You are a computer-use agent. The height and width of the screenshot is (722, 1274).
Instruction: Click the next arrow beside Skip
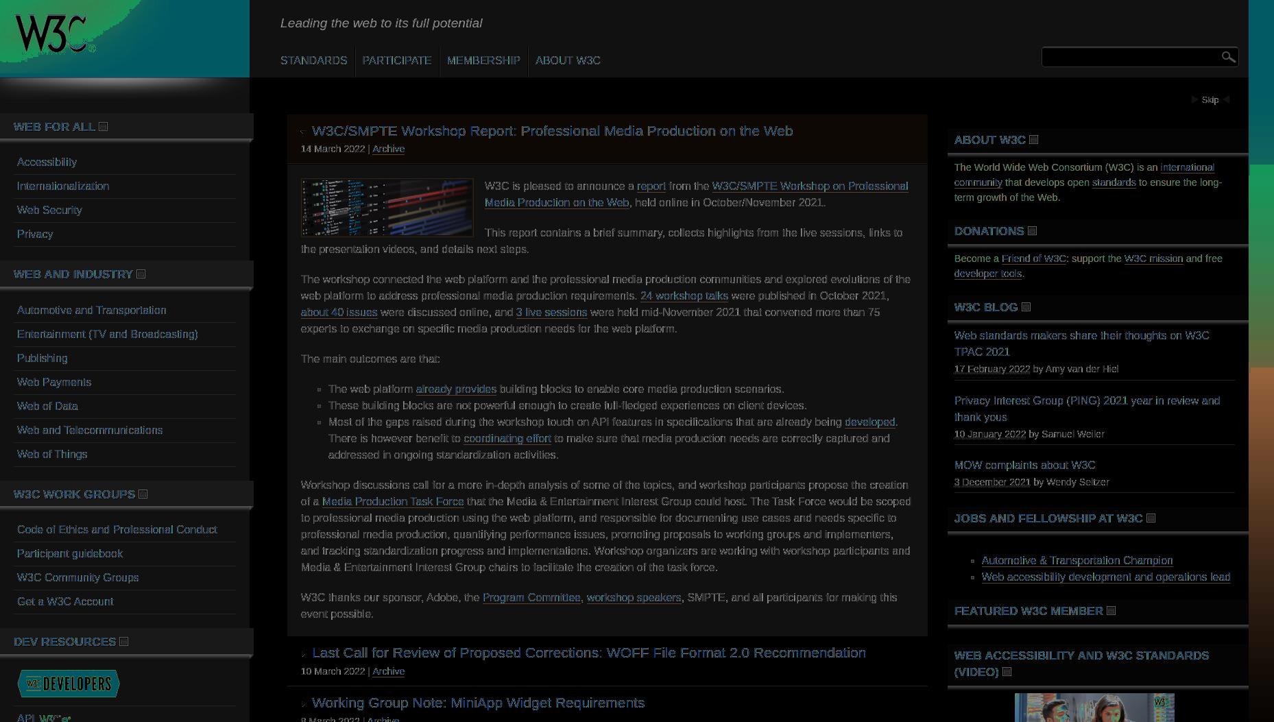pyautogui.click(x=1226, y=99)
